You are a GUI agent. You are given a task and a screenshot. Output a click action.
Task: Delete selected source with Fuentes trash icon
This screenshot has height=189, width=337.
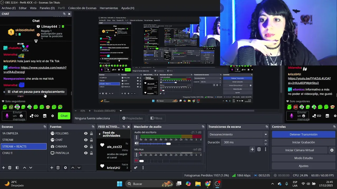[58, 168]
